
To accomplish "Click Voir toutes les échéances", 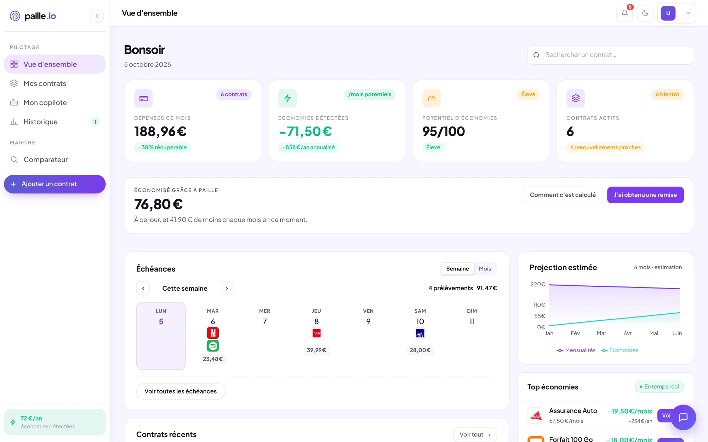I will pyautogui.click(x=181, y=391).
